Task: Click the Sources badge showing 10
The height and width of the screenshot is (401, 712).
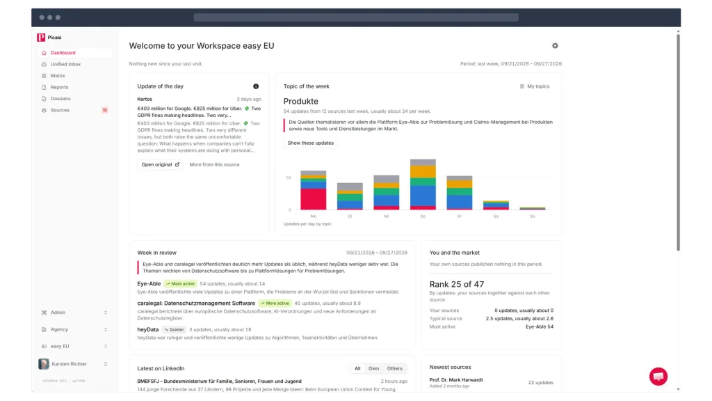Action: coord(105,110)
